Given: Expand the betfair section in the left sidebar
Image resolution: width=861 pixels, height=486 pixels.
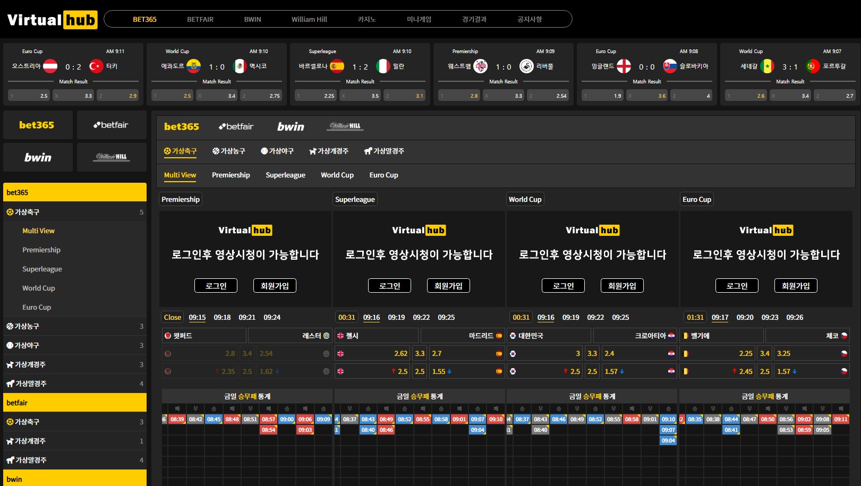Looking at the screenshot, I should tap(74, 403).
